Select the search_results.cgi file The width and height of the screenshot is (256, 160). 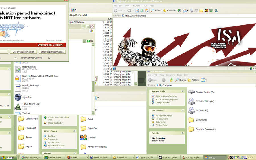pyautogui.click(x=27, y=88)
